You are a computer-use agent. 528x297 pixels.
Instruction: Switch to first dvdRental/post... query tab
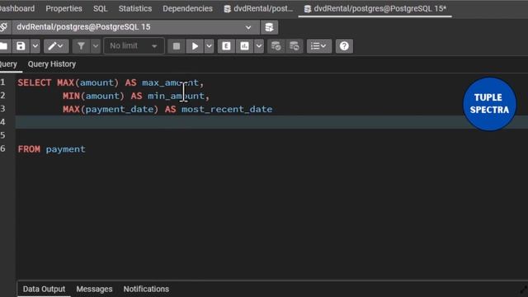pyautogui.click(x=258, y=8)
